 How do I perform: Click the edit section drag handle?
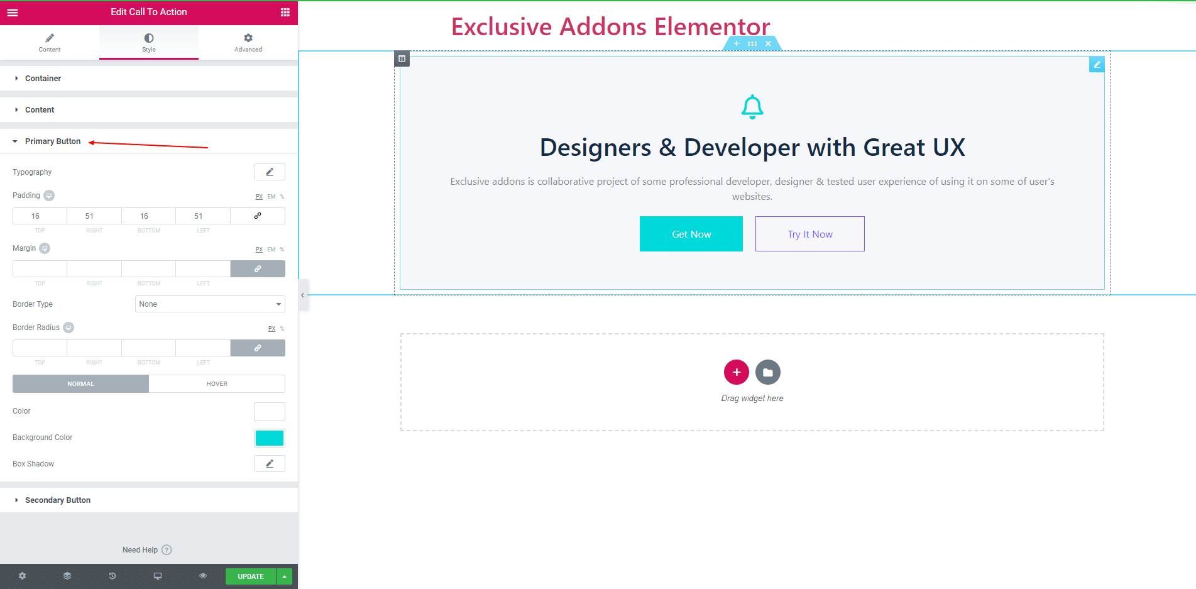(752, 43)
